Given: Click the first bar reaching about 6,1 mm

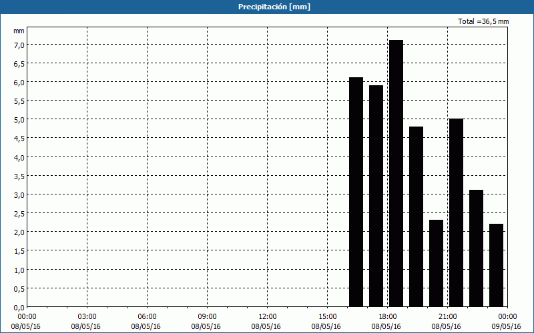Looking at the screenshot, I should point(356,192).
